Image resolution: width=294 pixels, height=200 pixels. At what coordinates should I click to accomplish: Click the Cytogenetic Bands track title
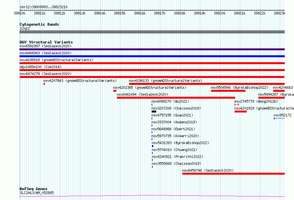click(x=39, y=24)
